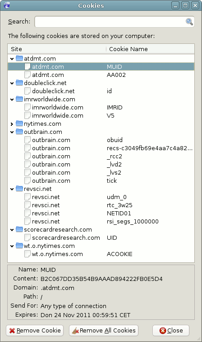Sort by the Site column header
This screenshot has height=342, width=202.
click(57, 49)
